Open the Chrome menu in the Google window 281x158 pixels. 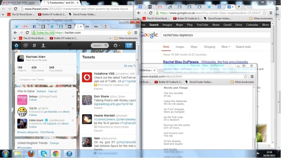click(x=271, y=13)
